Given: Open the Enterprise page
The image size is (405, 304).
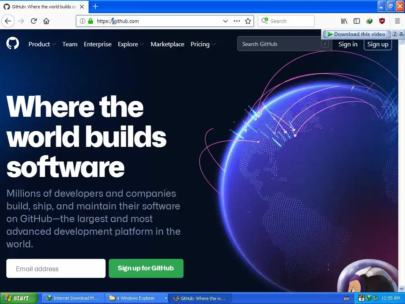Looking at the screenshot, I should (98, 44).
